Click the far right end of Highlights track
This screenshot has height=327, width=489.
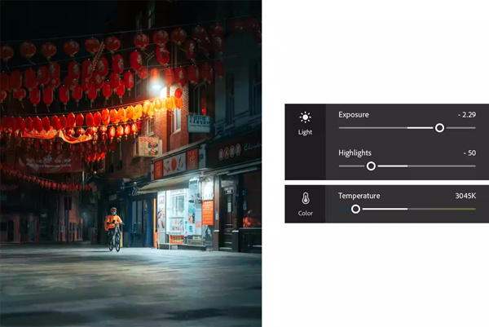pyautogui.click(x=474, y=166)
